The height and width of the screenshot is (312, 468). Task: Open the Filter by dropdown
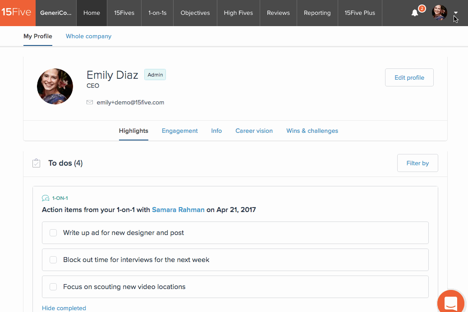click(418, 163)
